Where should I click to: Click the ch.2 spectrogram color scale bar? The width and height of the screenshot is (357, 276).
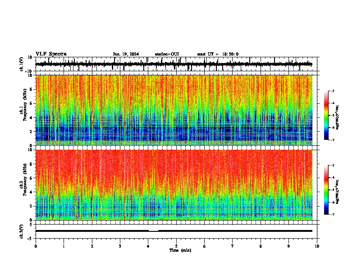326,190
